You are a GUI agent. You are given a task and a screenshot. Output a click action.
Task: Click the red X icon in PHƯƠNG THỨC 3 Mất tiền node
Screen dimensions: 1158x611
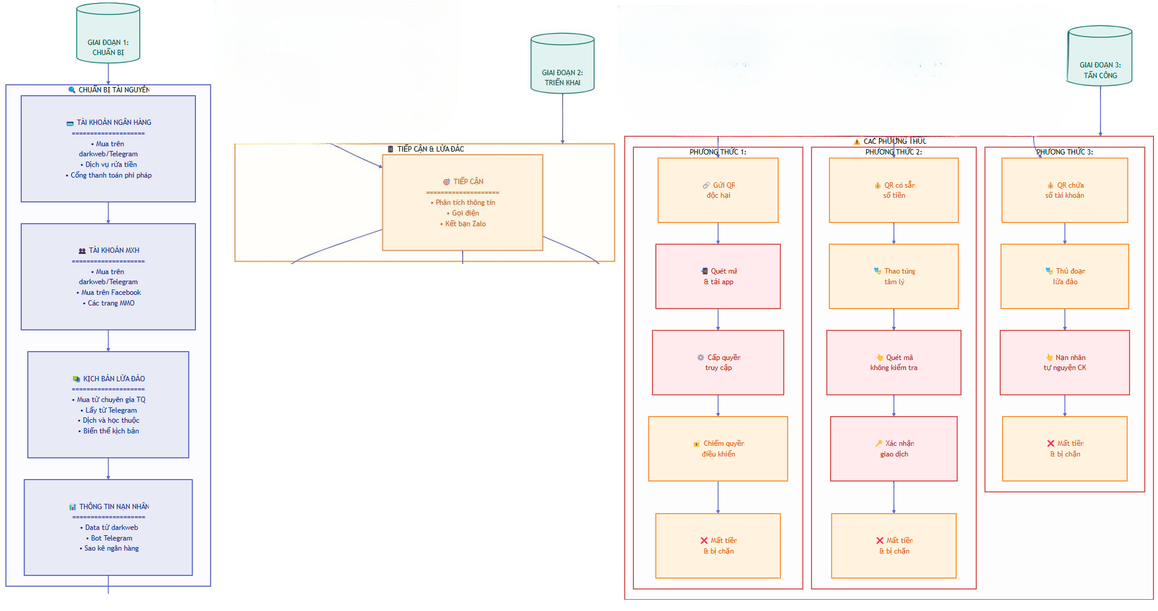pyautogui.click(x=1051, y=443)
